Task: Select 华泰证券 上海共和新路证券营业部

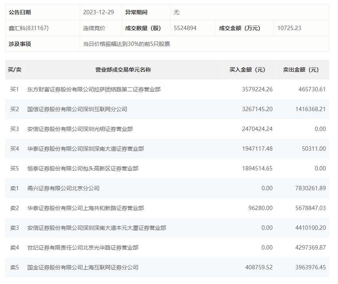Action: pyautogui.click(x=86, y=208)
